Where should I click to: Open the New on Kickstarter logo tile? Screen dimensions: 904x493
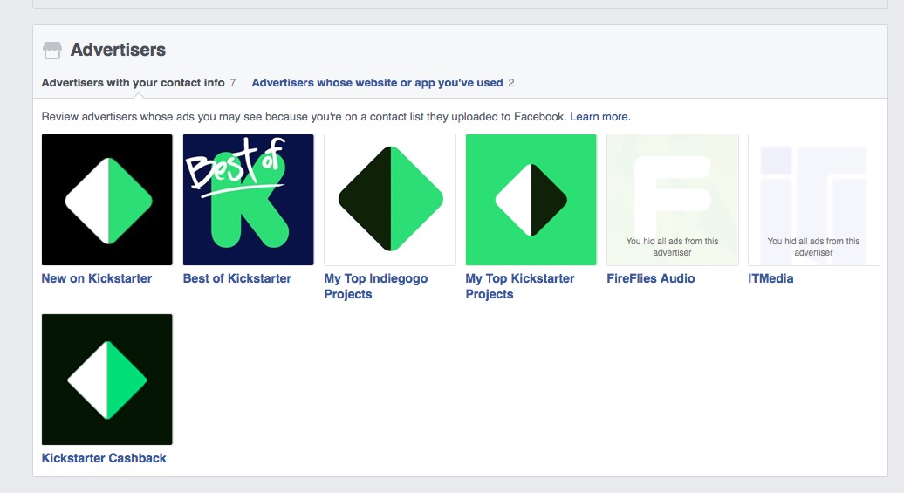click(106, 200)
